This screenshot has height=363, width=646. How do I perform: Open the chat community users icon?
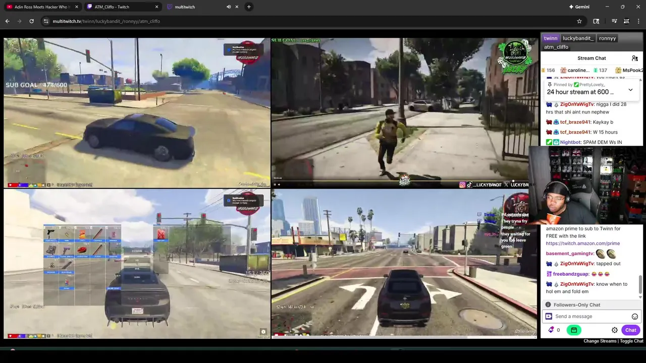[x=635, y=58]
